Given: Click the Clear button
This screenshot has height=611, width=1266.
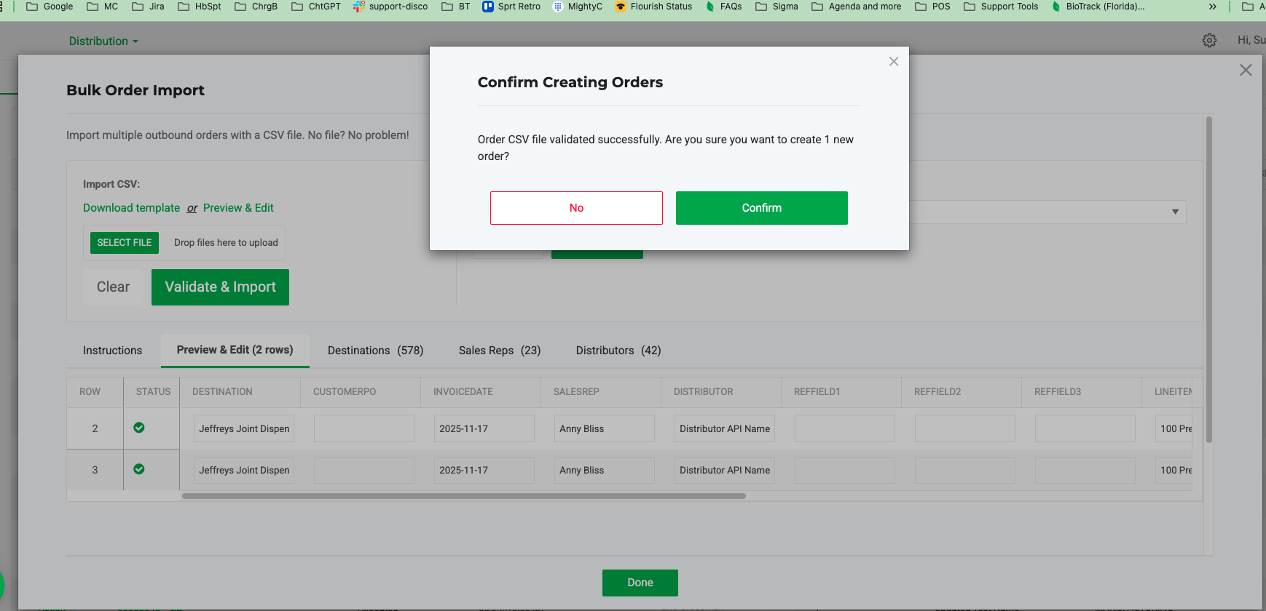Looking at the screenshot, I should 113,287.
